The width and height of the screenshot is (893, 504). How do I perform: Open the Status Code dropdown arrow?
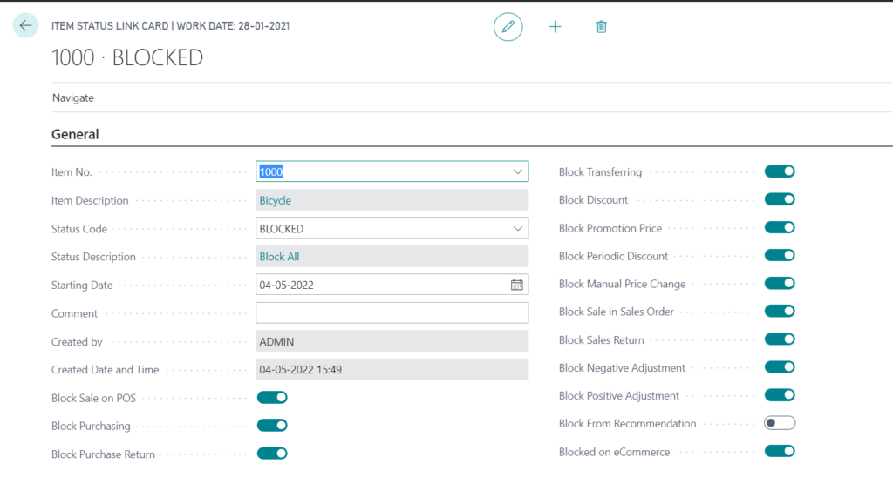518,228
